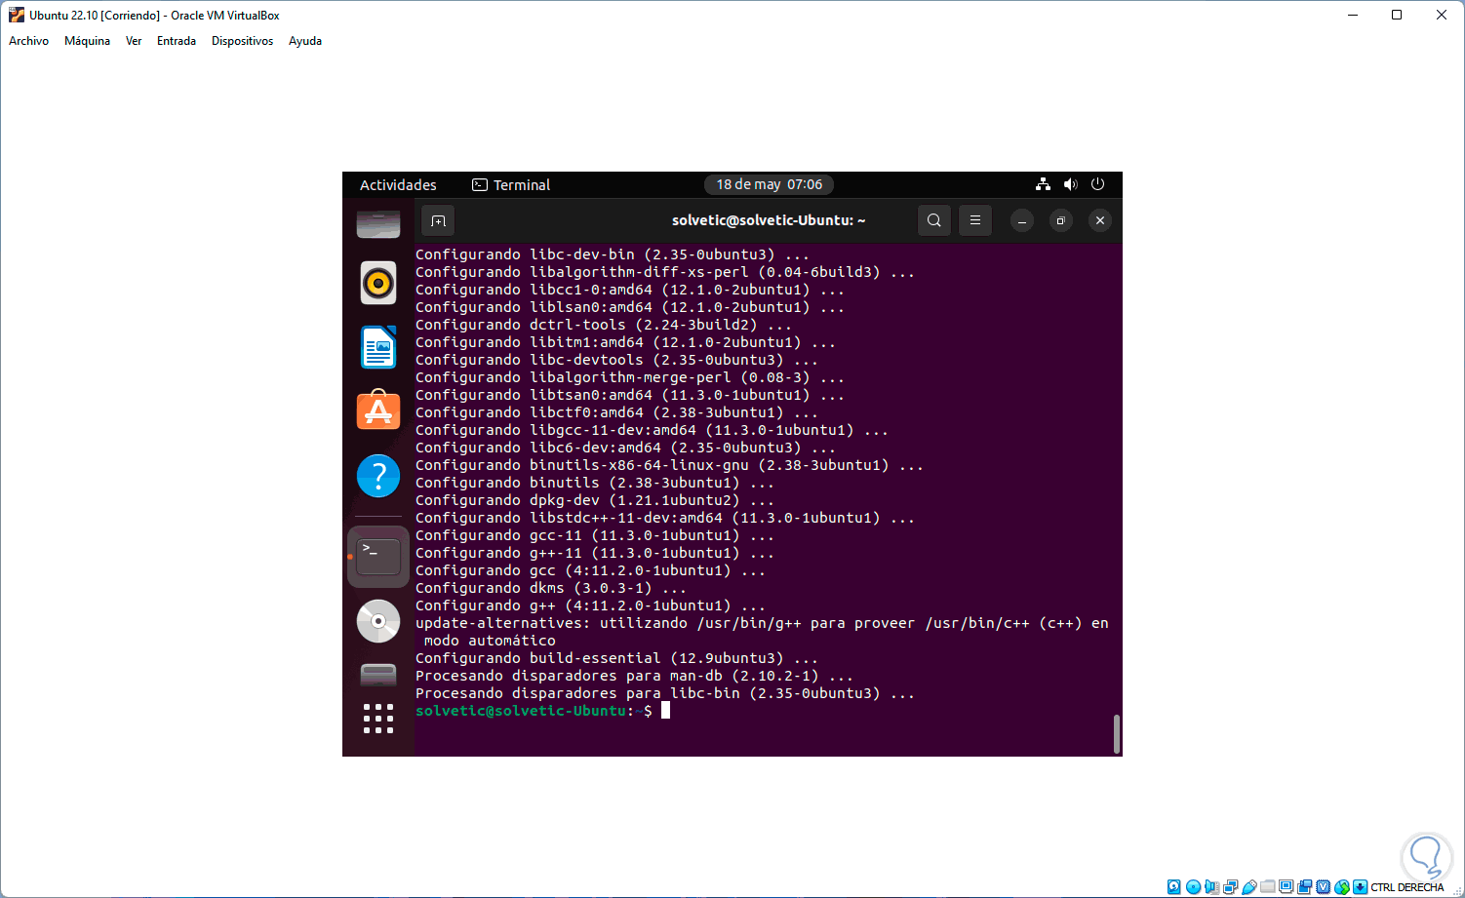Click VirtualBox audio indicator in status bar

(x=1211, y=887)
